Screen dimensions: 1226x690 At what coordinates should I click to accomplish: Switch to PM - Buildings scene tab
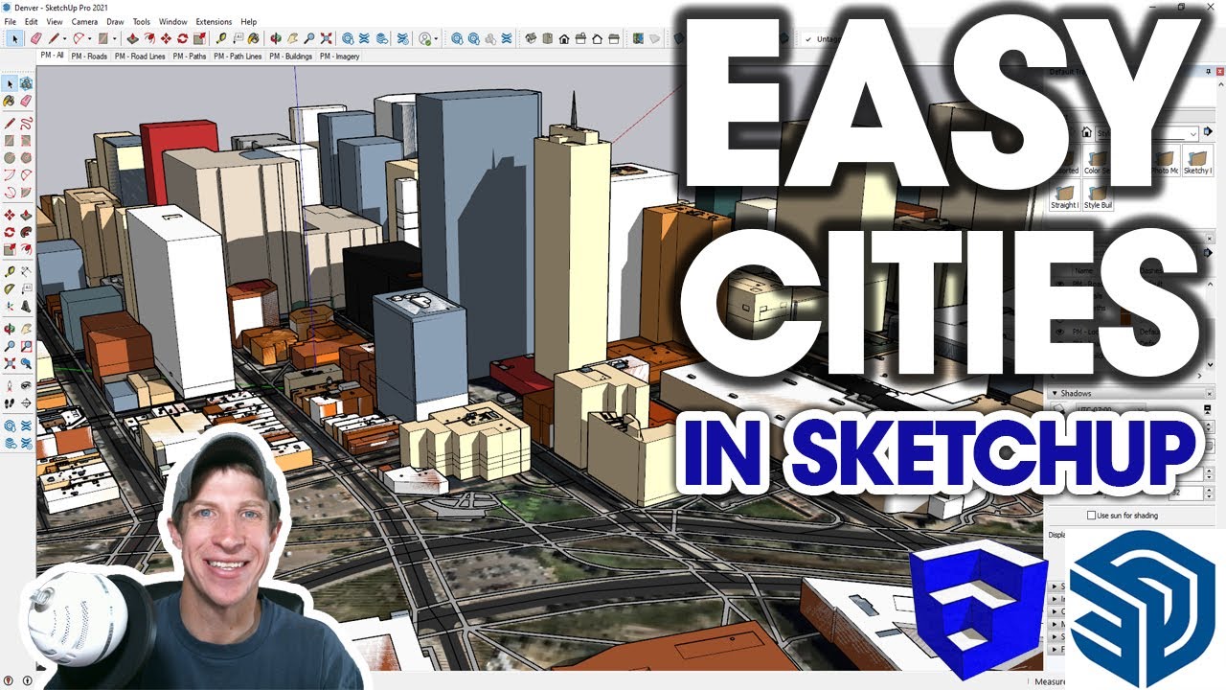pyautogui.click(x=291, y=57)
